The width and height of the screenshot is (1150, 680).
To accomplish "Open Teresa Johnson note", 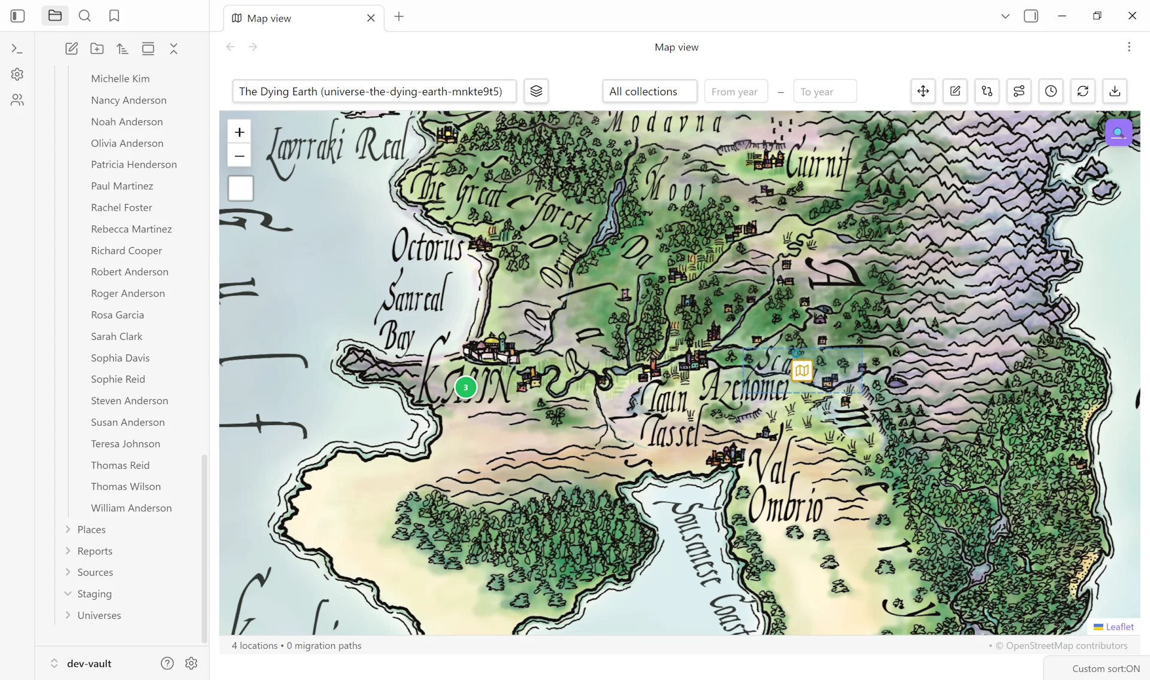I will [125, 444].
